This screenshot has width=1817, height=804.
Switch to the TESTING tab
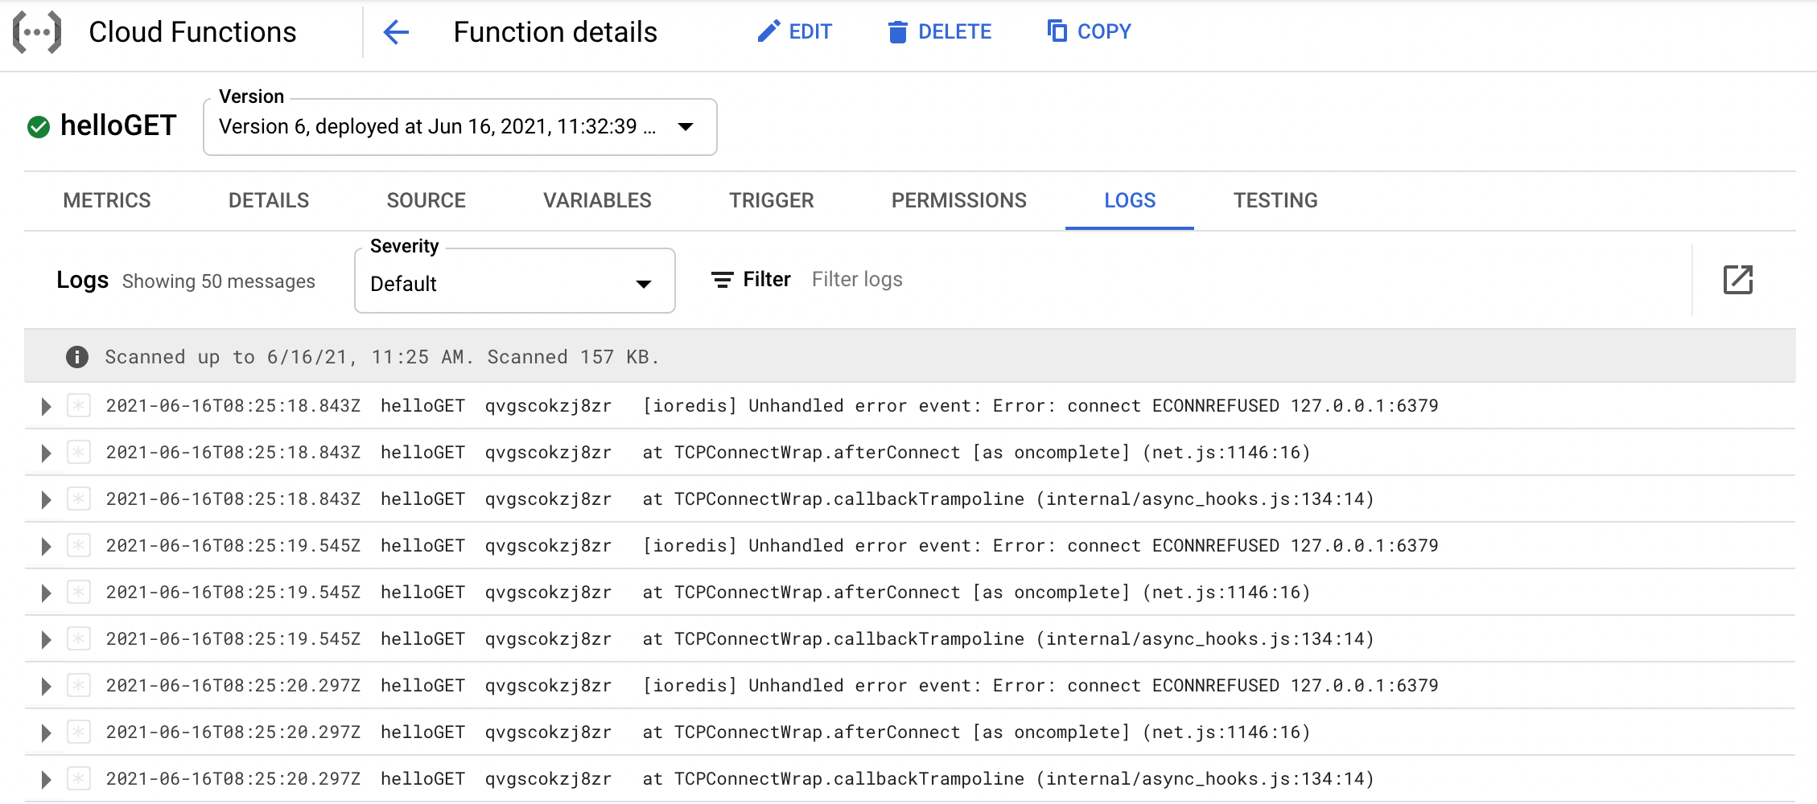pyautogui.click(x=1275, y=200)
